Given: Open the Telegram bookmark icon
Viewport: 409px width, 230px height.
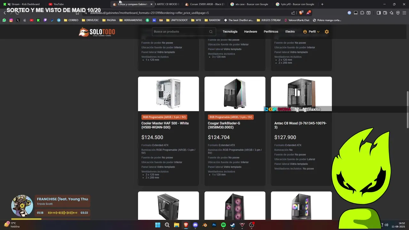Looking at the screenshot, I should coord(59,20).
